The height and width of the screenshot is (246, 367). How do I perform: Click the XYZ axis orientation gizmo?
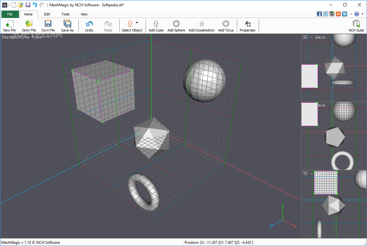point(283,216)
